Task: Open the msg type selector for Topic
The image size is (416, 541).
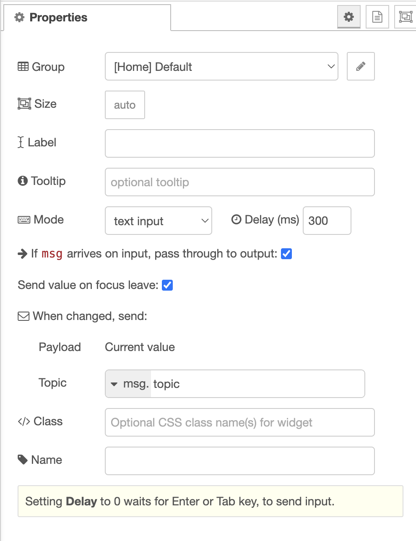Action: tap(127, 383)
